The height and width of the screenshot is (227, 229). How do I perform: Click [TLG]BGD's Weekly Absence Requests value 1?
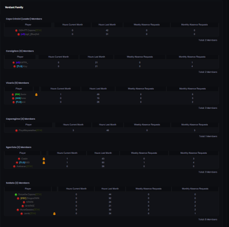144,163
